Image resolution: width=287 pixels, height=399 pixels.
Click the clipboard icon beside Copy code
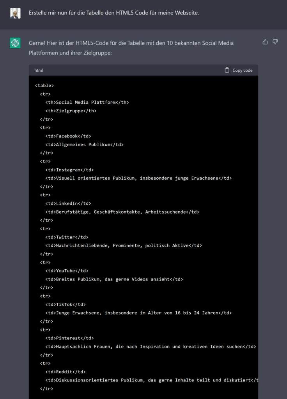227,70
